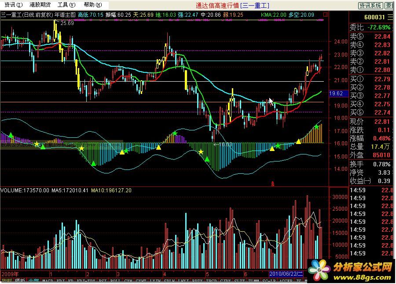
Task: Click the green star above the April histogram peak
Action: click(175, 133)
